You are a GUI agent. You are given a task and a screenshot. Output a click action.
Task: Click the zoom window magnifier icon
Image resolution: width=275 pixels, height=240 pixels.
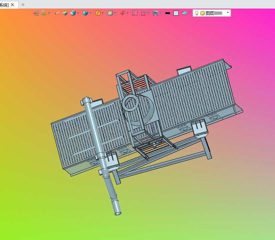coord(110,13)
